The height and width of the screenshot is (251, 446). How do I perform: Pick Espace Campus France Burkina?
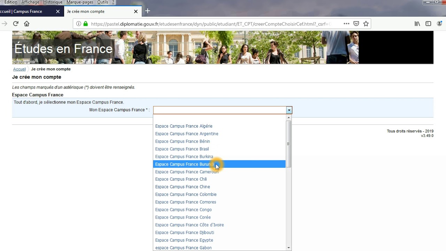[x=219, y=157]
